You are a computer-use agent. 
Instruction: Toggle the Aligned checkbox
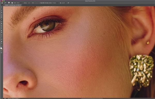coord(40,3)
